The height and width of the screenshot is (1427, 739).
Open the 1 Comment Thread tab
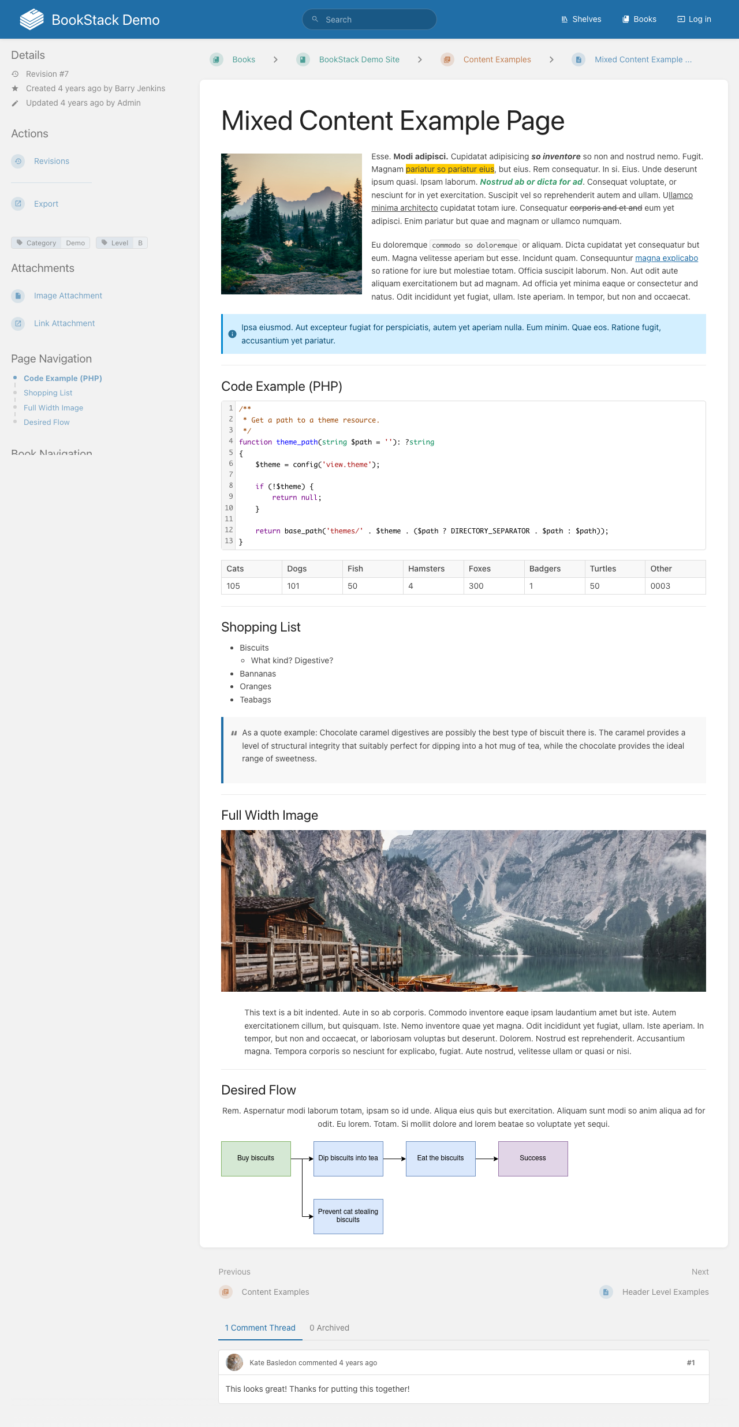(260, 1328)
